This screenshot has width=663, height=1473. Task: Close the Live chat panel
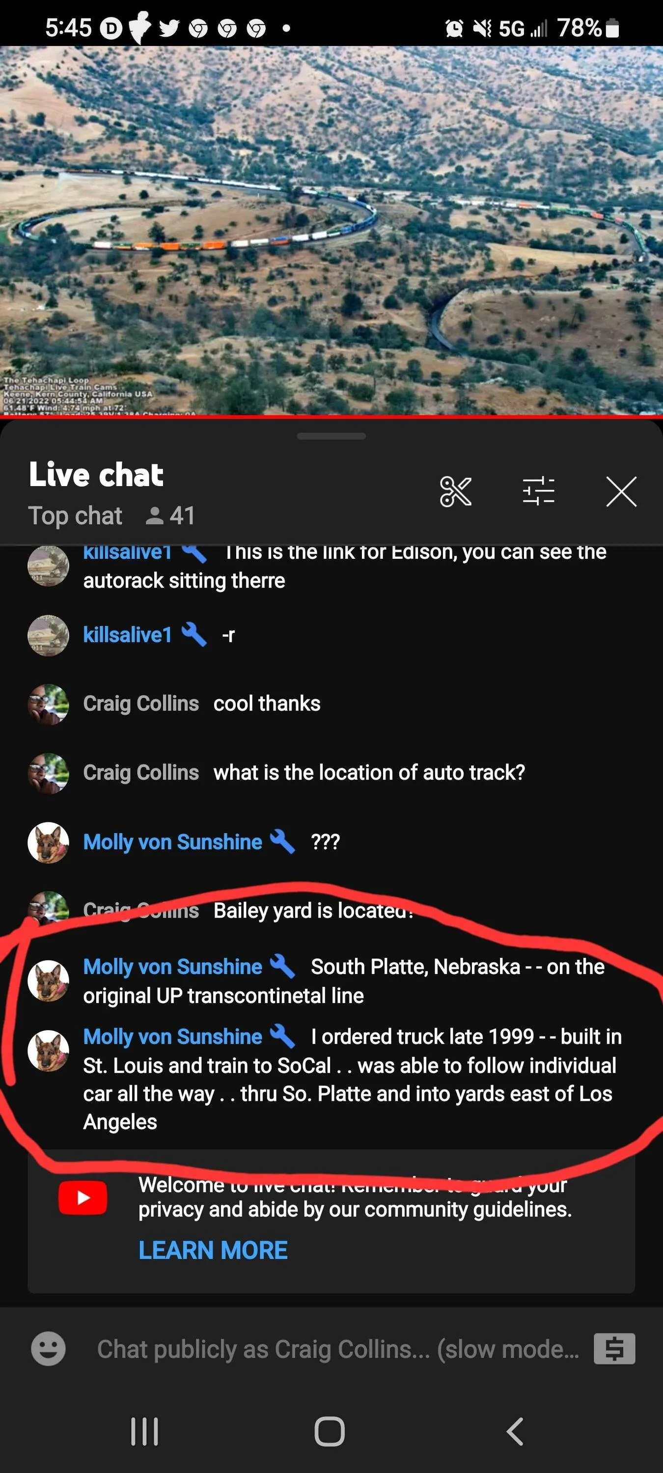pyautogui.click(x=621, y=491)
